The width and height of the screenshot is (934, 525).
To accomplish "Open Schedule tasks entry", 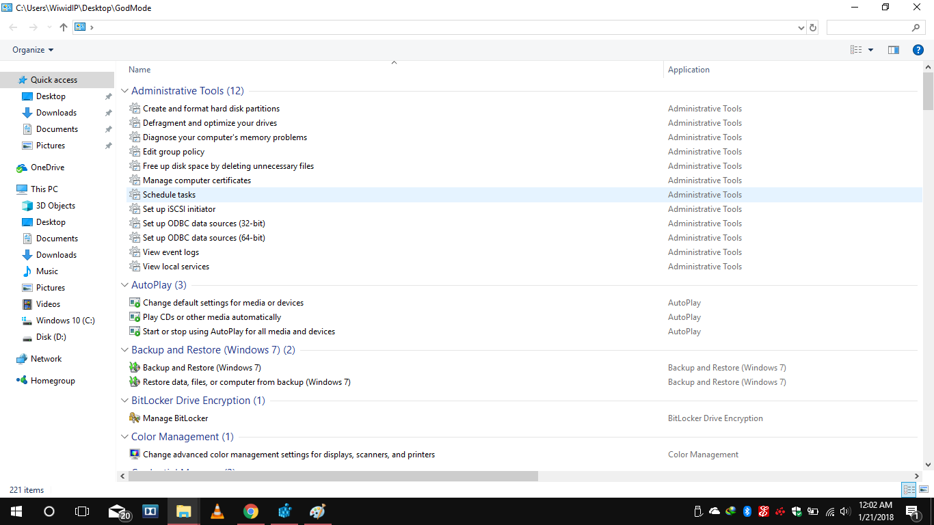I will [169, 195].
